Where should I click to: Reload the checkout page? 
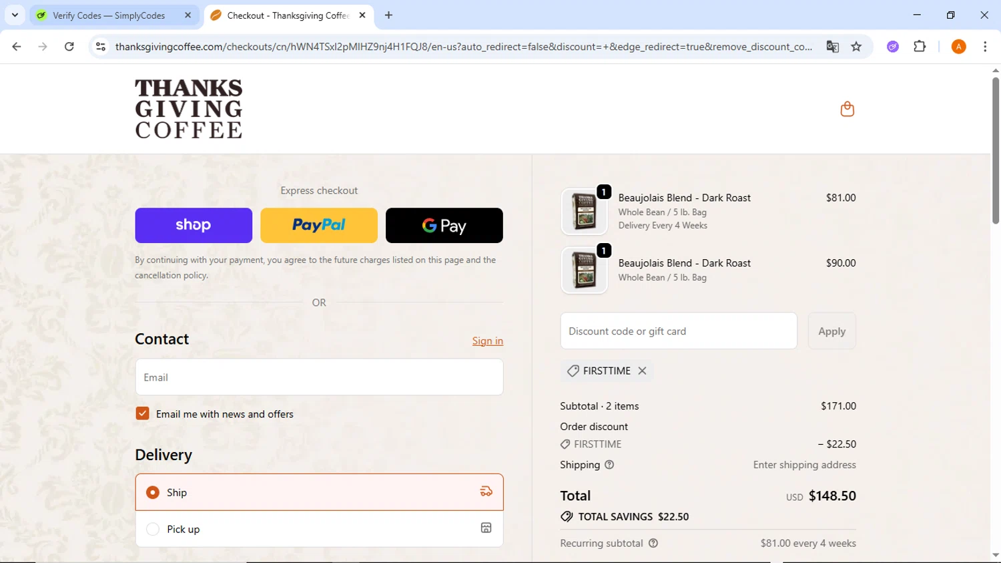coord(69,47)
